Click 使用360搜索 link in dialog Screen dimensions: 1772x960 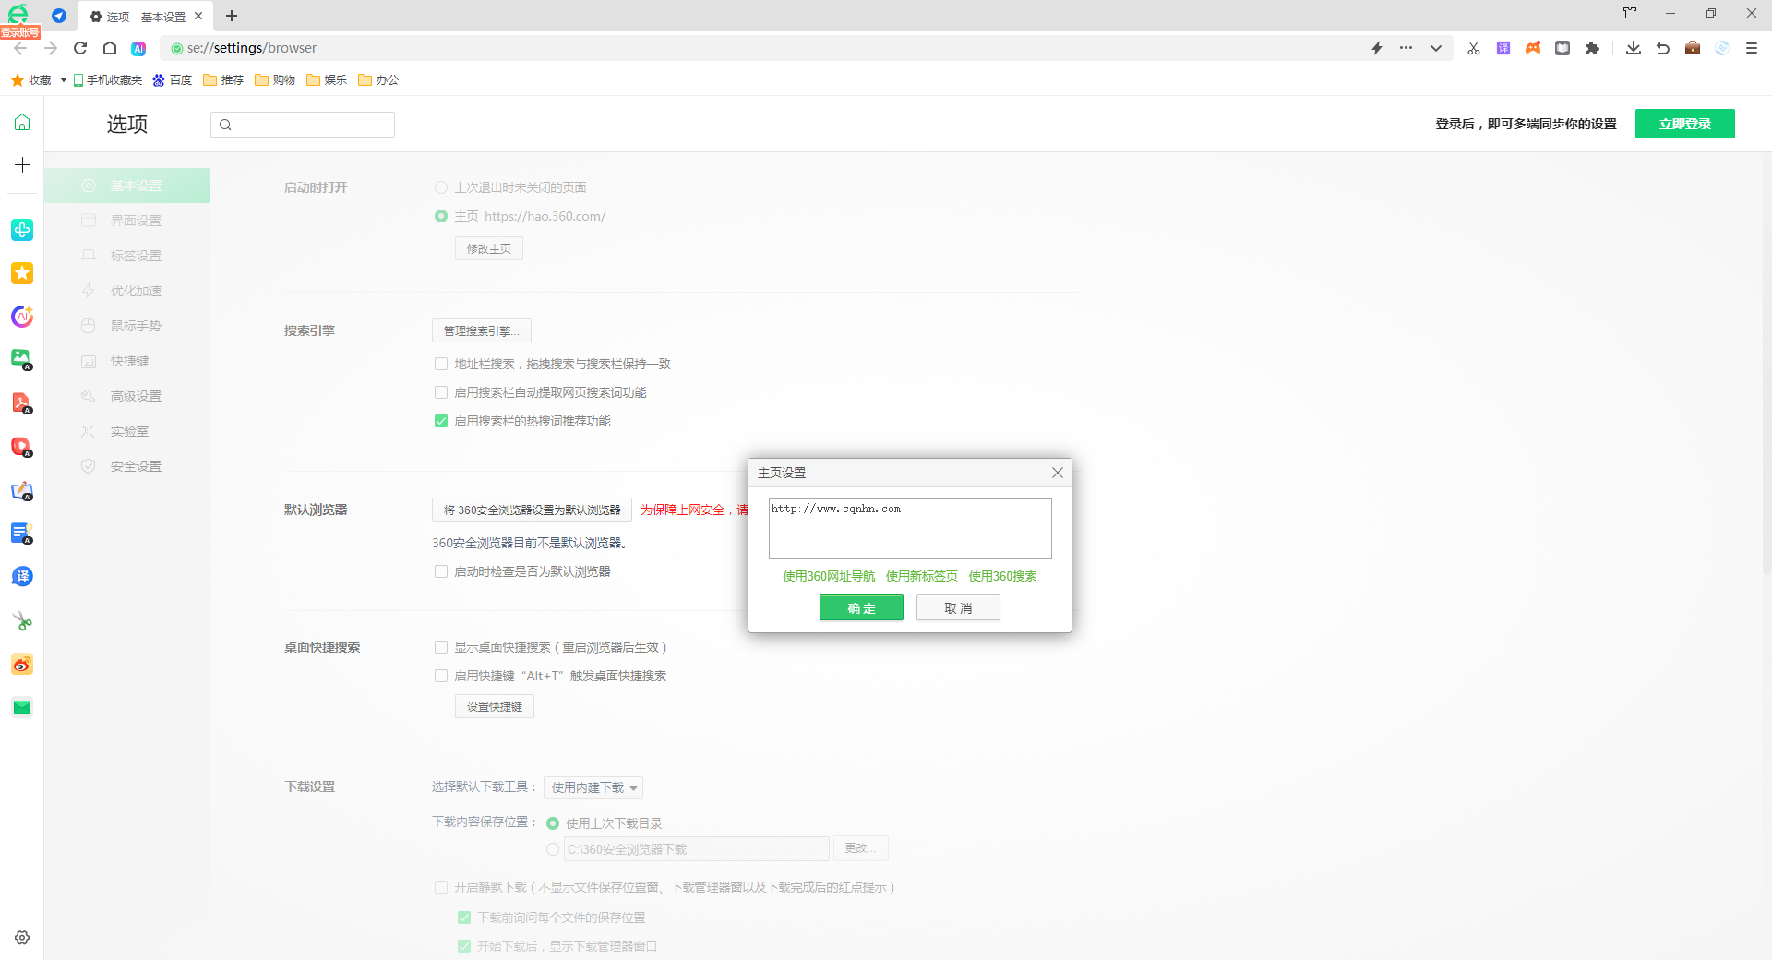tap(1002, 576)
